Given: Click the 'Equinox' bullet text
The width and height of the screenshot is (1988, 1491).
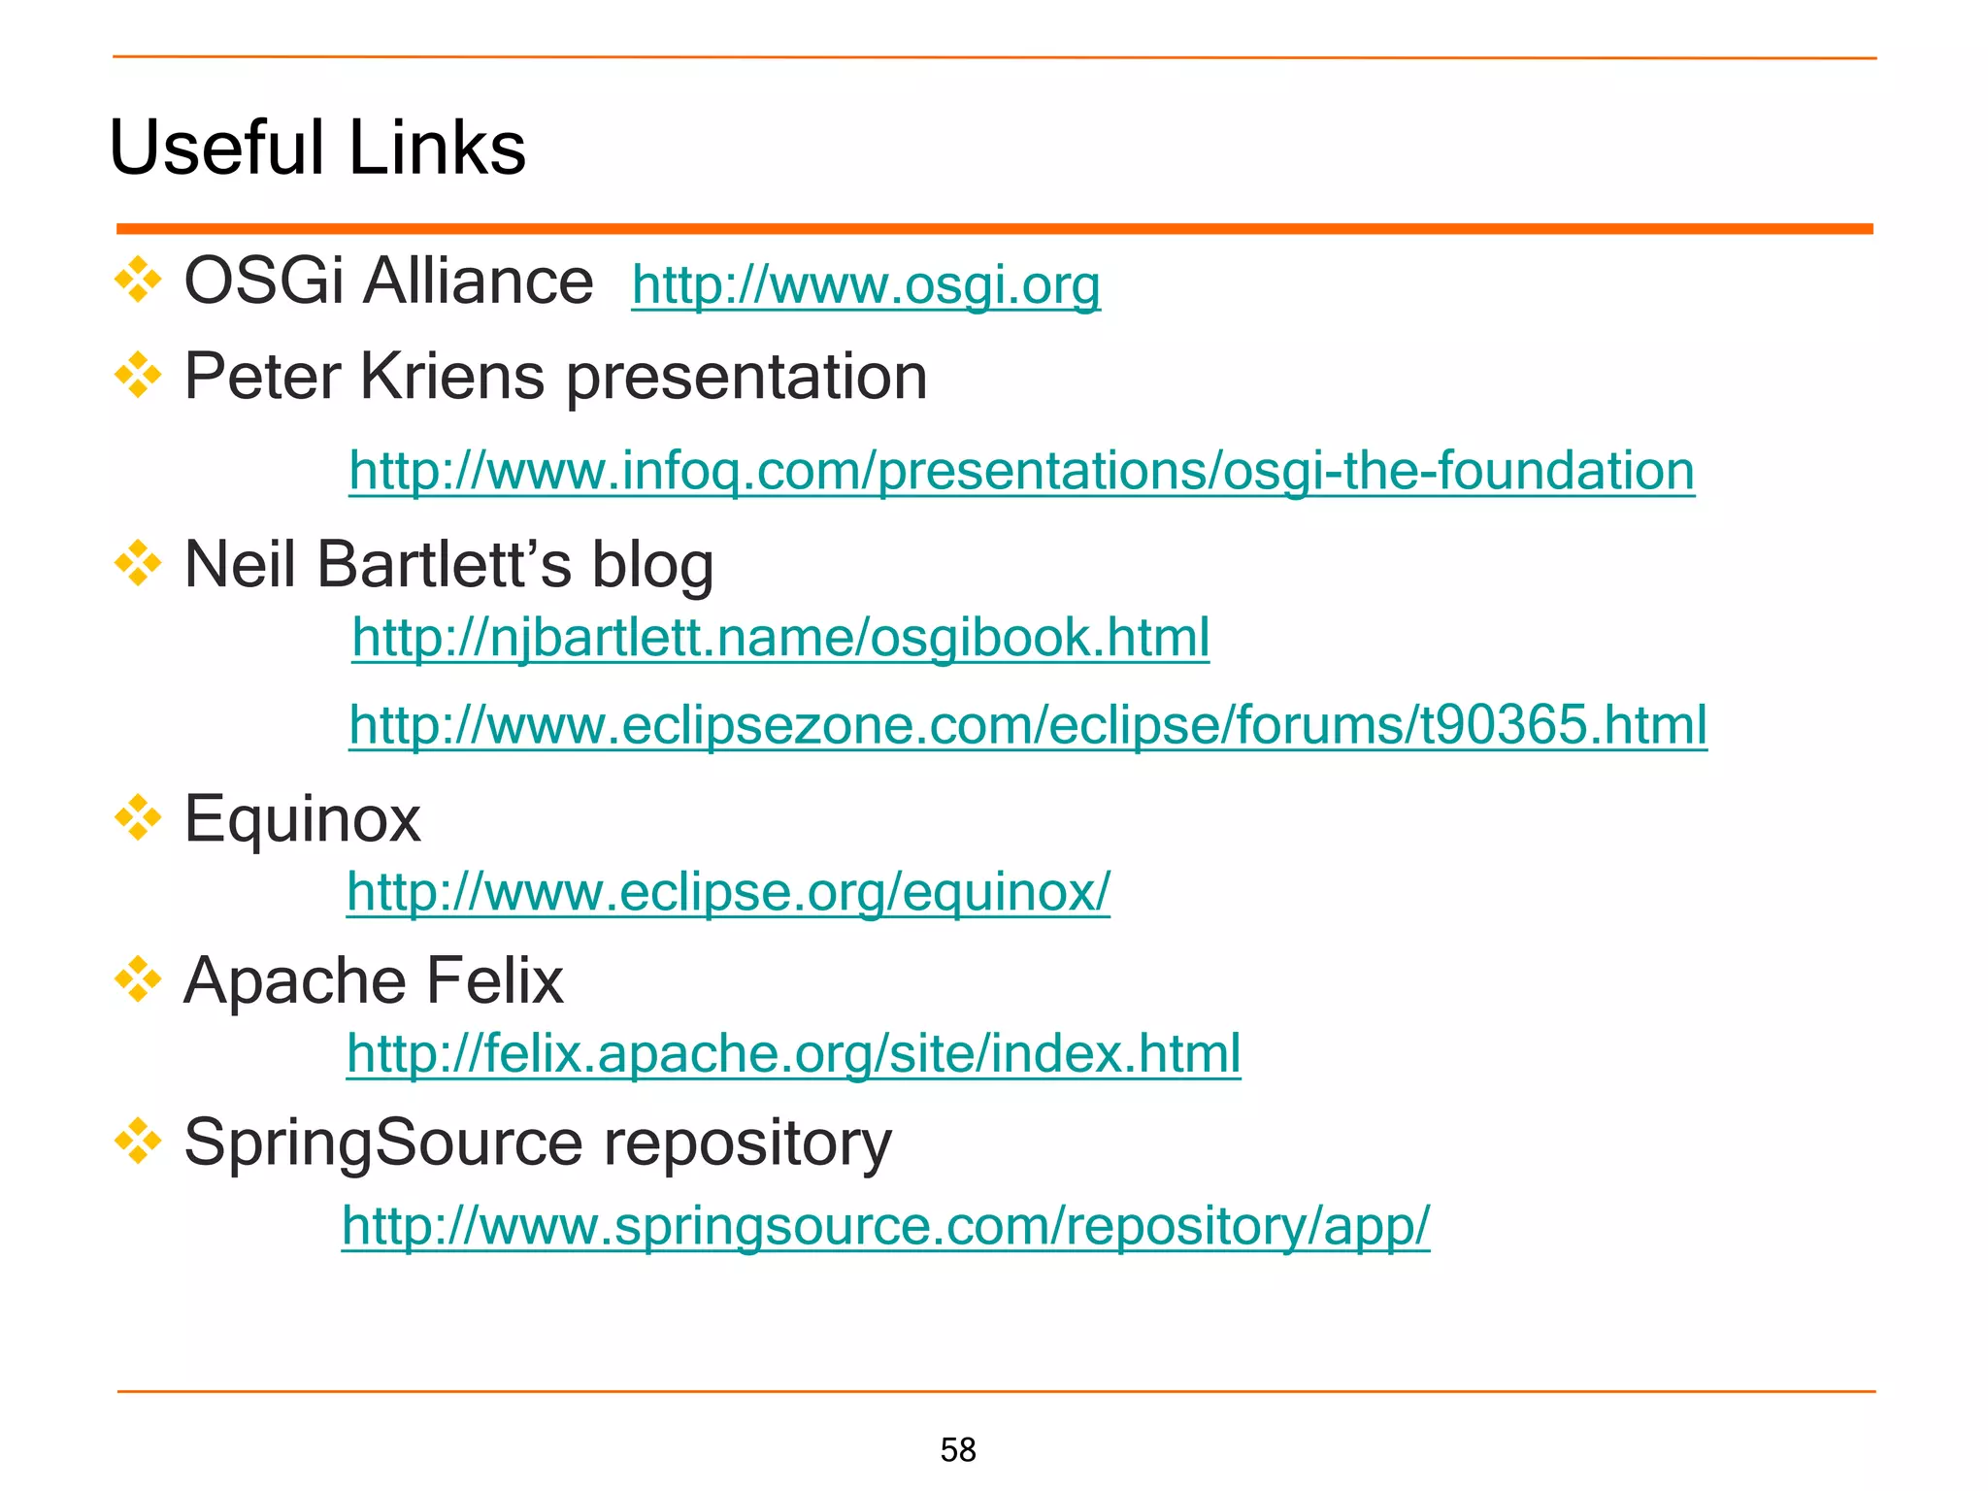Looking at the screenshot, I should coord(302,820).
